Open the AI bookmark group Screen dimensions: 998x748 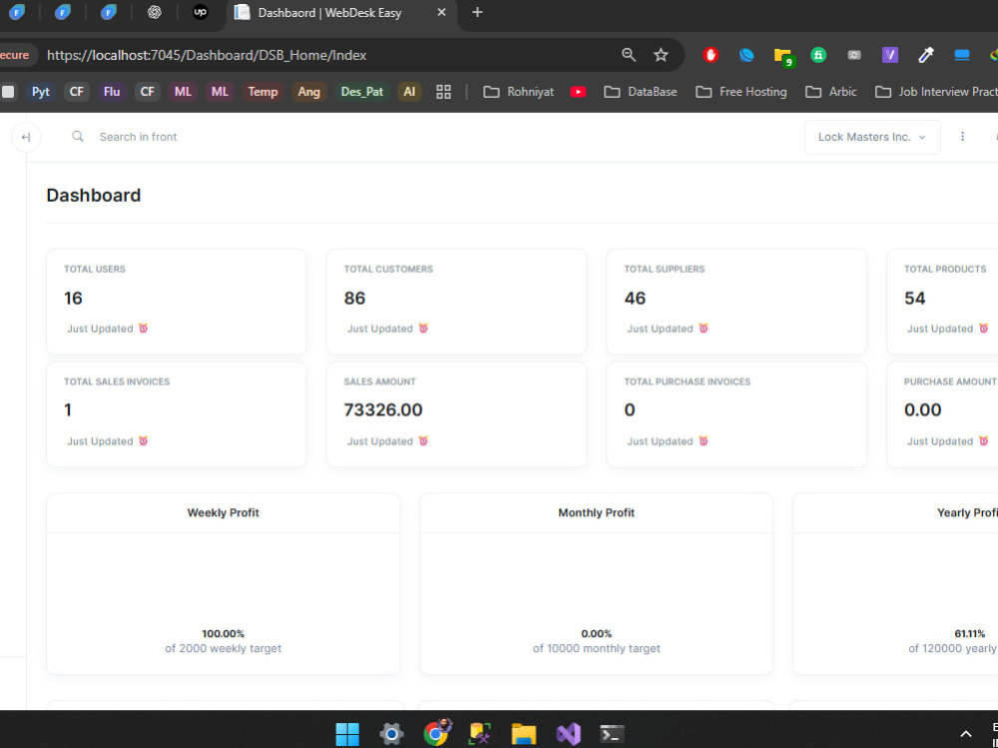[x=409, y=92]
